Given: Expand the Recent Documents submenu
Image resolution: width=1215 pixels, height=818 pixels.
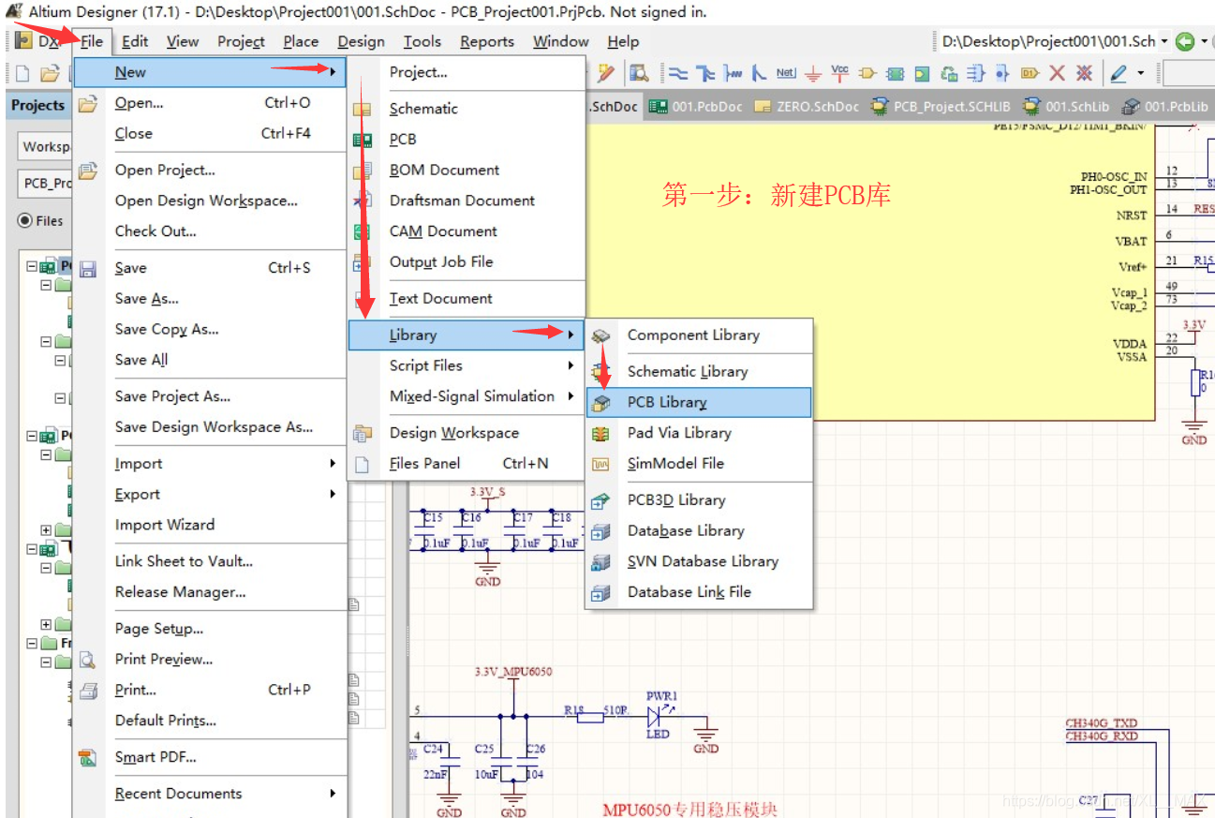Looking at the screenshot, I should point(211,794).
